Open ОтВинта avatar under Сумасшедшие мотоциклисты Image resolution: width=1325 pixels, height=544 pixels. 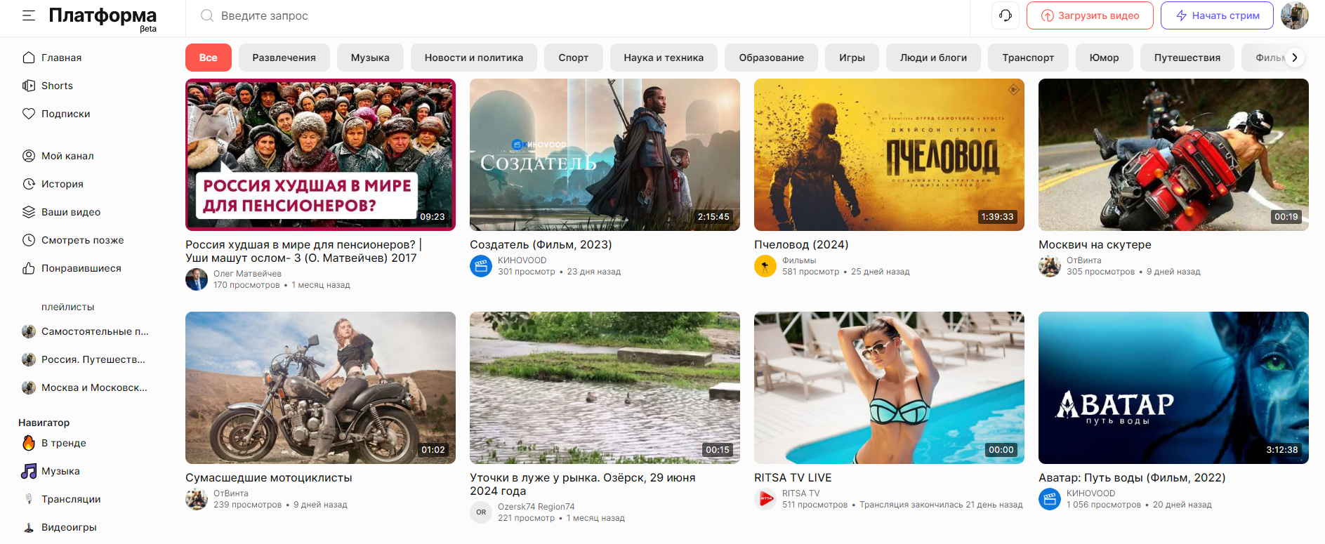coord(197,499)
